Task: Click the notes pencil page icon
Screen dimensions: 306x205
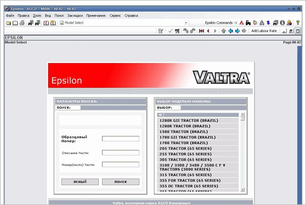Action: point(161,31)
